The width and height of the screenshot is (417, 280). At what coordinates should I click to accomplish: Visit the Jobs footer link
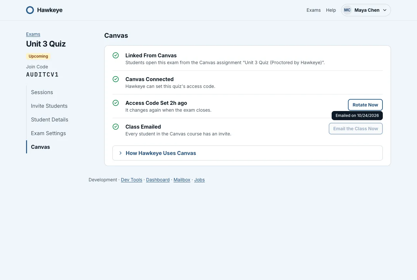tap(199, 180)
